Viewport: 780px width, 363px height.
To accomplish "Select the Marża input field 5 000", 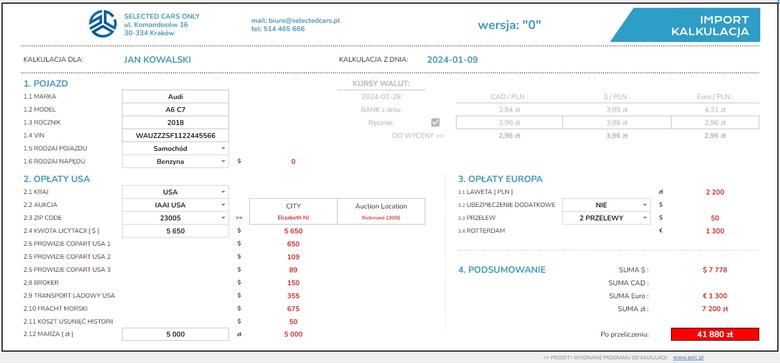I will 175,334.
